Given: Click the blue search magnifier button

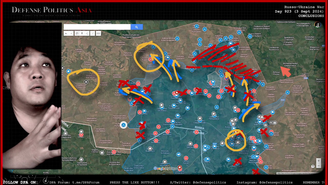Looking at the screenshot, I should tap(137, 27).
